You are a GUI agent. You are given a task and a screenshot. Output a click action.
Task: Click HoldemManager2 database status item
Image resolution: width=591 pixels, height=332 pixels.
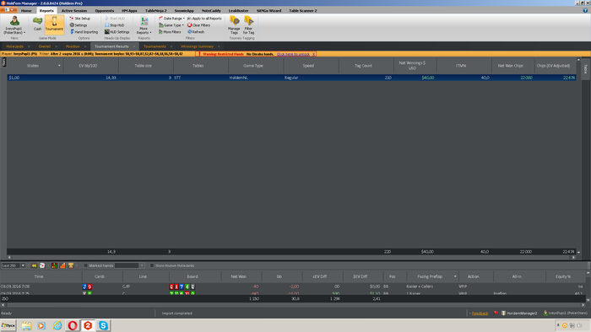click(519, 313)
